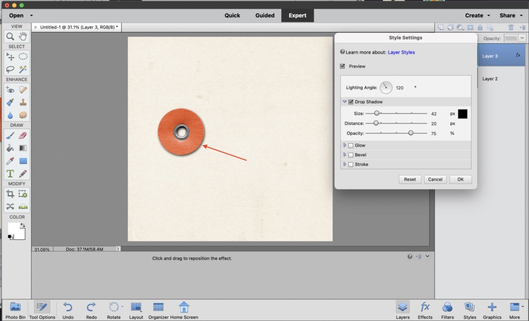Open the layer Opacity dropdown arrow
This screenshot has height=321, width=529.
click(x=522, y=38)
